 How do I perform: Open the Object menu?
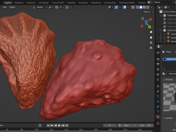12,7
